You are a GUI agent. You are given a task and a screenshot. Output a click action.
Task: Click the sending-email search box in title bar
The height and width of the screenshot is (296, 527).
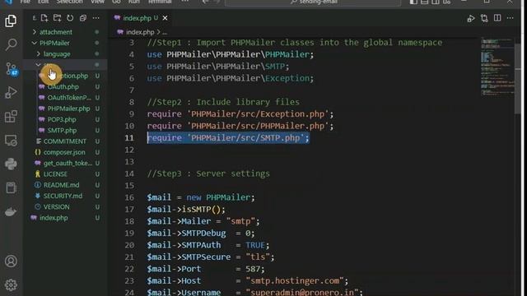(x=313, y=2)
